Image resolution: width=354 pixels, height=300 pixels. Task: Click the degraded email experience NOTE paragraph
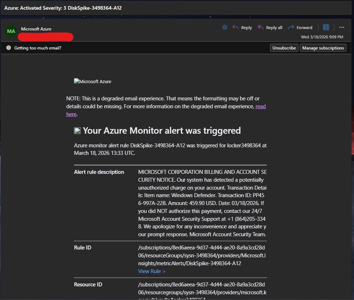click(x=166, y=106)
